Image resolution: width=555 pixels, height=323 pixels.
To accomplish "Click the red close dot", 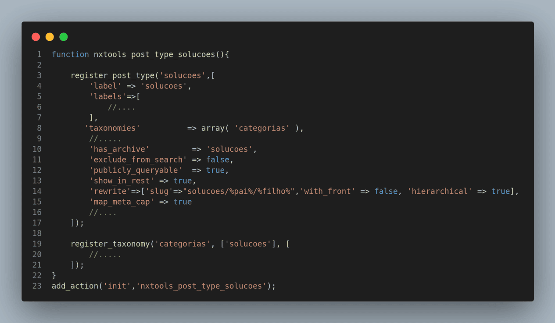I will click(x=36, y=37).
